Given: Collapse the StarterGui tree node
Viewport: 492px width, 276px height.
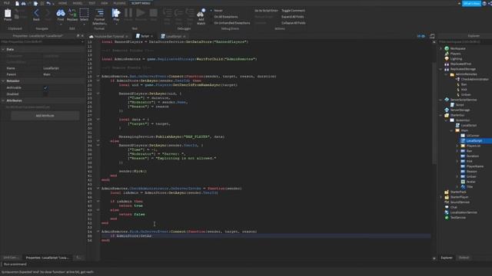Looking at the screenshot, I should pos(440,115).
